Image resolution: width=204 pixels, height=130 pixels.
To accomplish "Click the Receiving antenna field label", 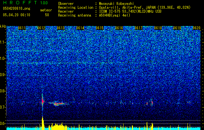I will (x=75, y=15).
